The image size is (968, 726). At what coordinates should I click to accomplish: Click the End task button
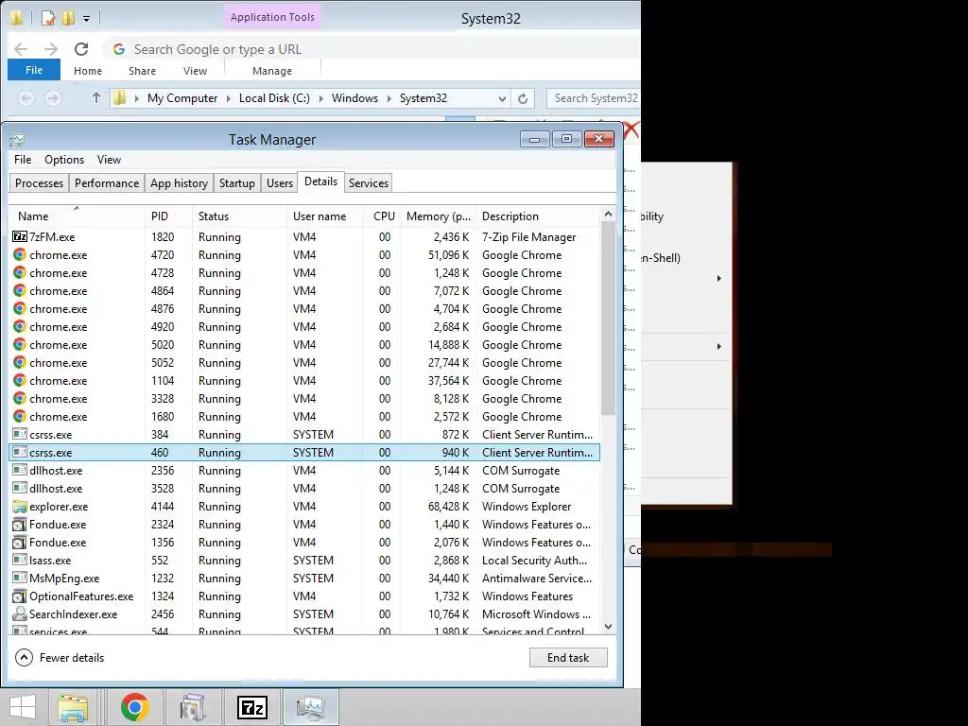coord(568,658)
